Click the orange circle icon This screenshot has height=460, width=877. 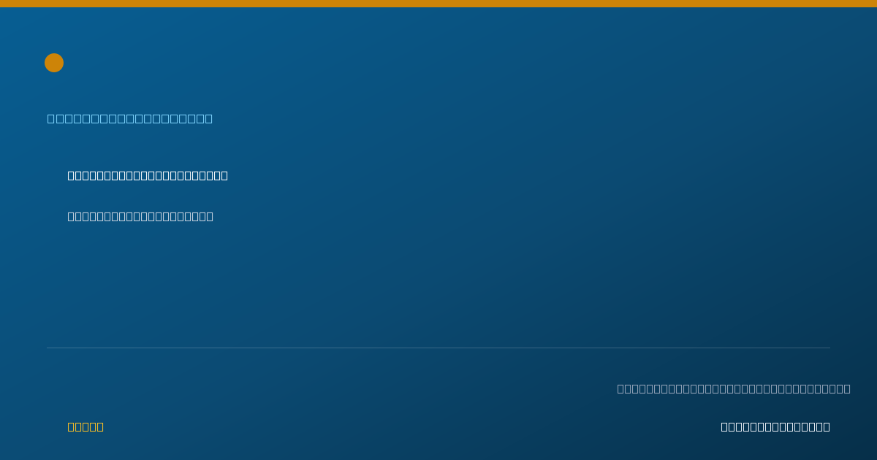click(x=54, y=63)
